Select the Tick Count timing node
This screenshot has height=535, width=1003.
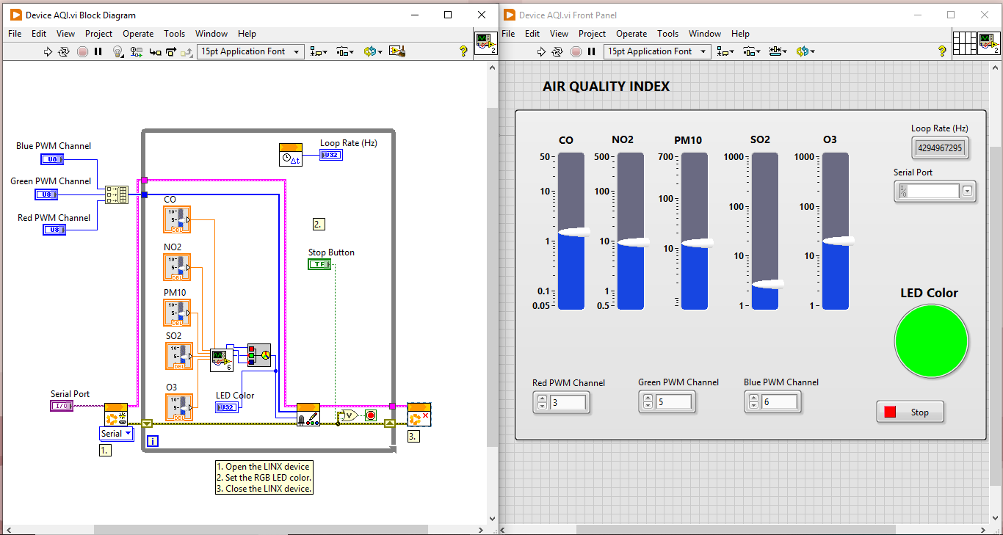coord(291,155)
